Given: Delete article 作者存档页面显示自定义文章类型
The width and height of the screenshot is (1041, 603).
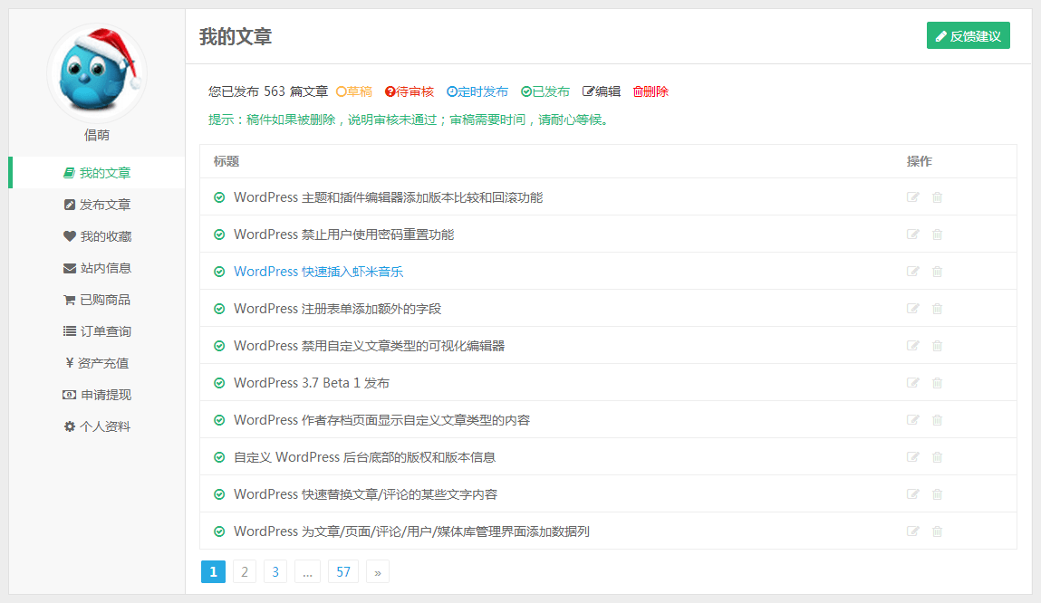Looking at the screenshot, I should click(937, 420).
